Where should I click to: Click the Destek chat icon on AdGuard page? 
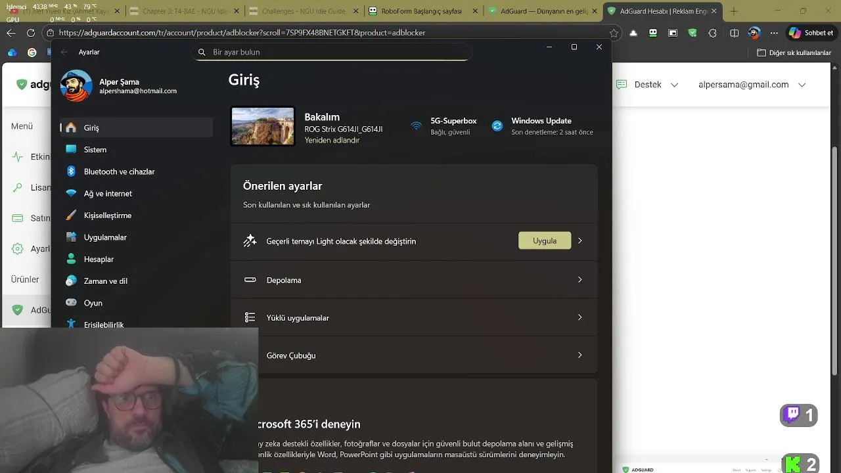coord(622,85)
